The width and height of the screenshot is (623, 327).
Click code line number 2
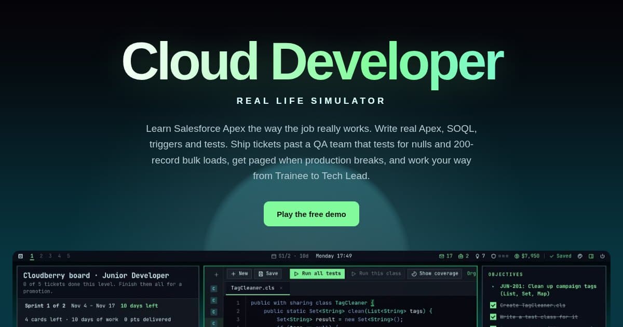click(x=238, y=311)
